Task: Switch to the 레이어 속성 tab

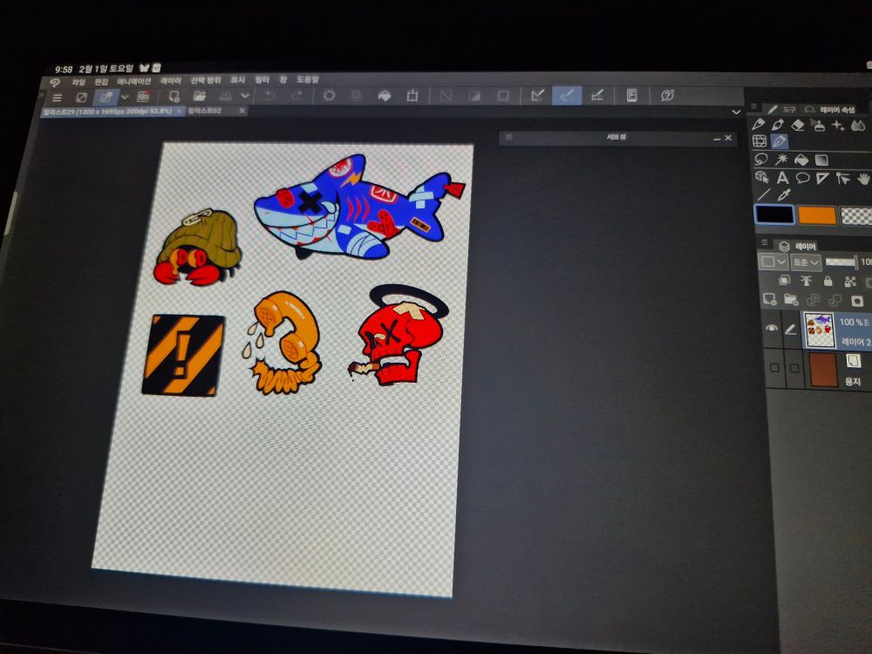Action: tap(831, 110)
